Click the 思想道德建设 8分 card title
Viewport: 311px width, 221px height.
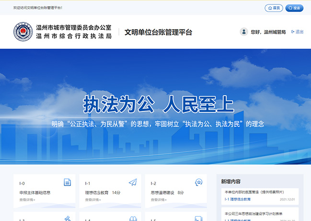click(x=167, y=192)
